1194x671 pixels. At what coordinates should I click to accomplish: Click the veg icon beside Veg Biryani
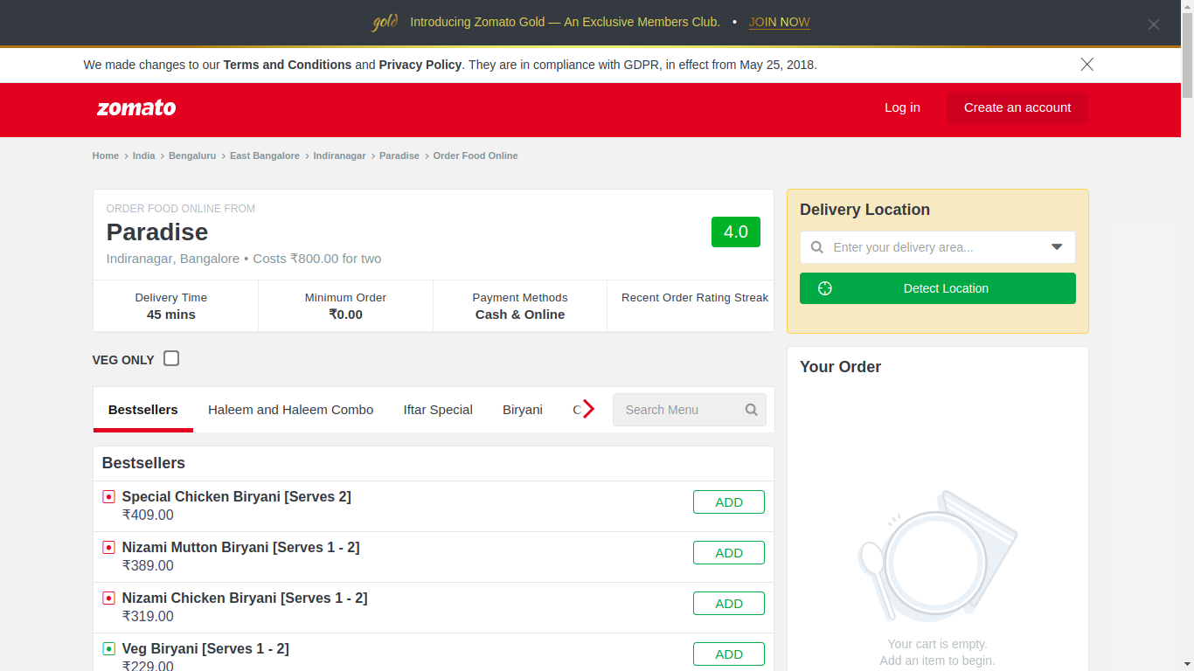point(109,649)
